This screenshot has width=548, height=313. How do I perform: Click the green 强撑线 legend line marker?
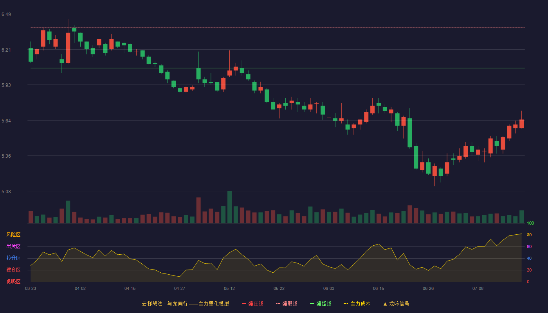click(x=312, y=304)
